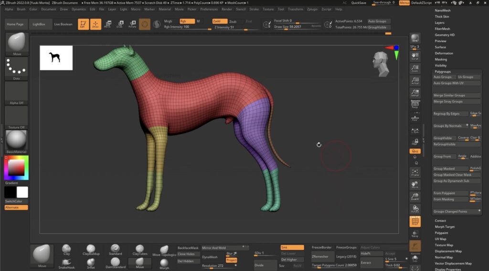The image size is (489, 271).
Task: Click the Rotate transform icon
Action: click(132, 23)
